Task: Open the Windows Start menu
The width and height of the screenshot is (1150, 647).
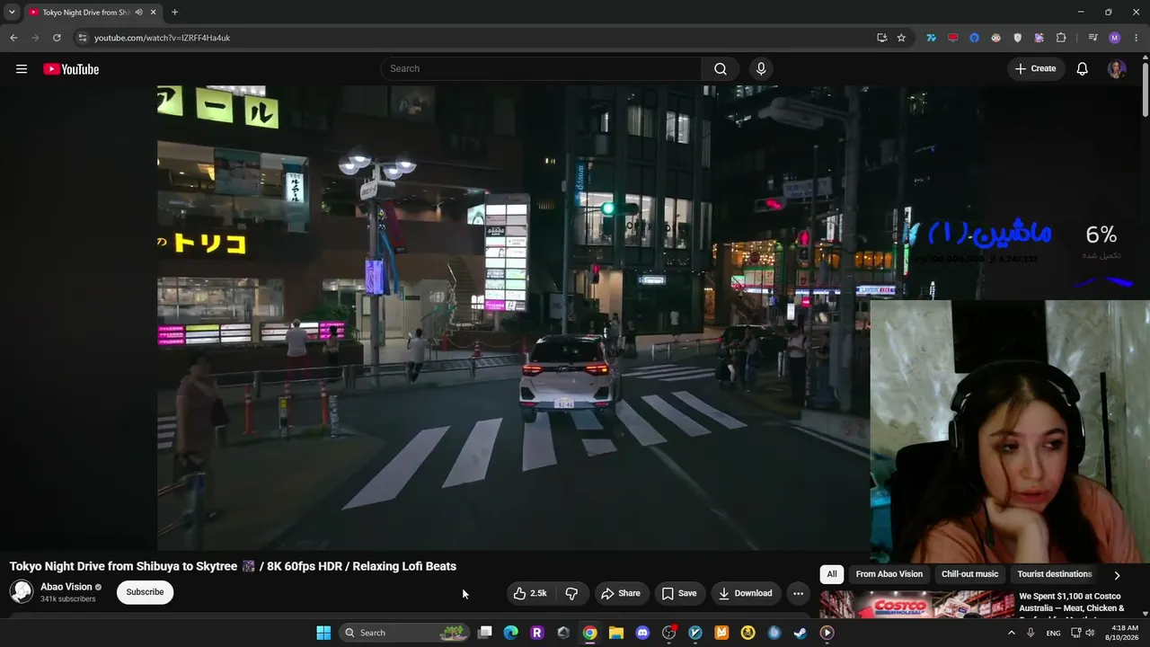Action: click(323, 633)
